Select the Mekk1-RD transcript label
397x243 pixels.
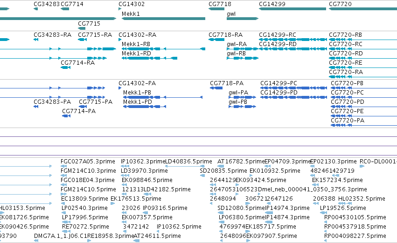(137, 54)
